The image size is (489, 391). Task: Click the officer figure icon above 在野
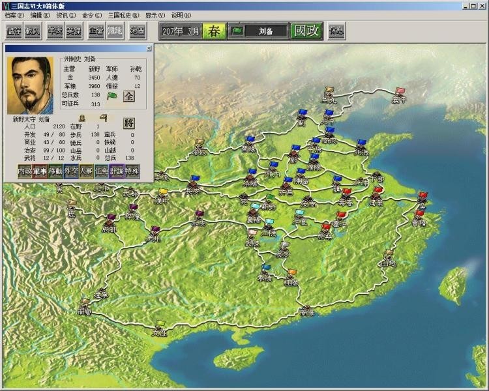coord(81,118)
